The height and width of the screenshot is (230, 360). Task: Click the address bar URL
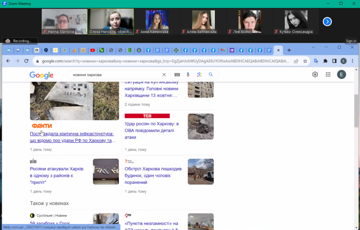point(165,61)
